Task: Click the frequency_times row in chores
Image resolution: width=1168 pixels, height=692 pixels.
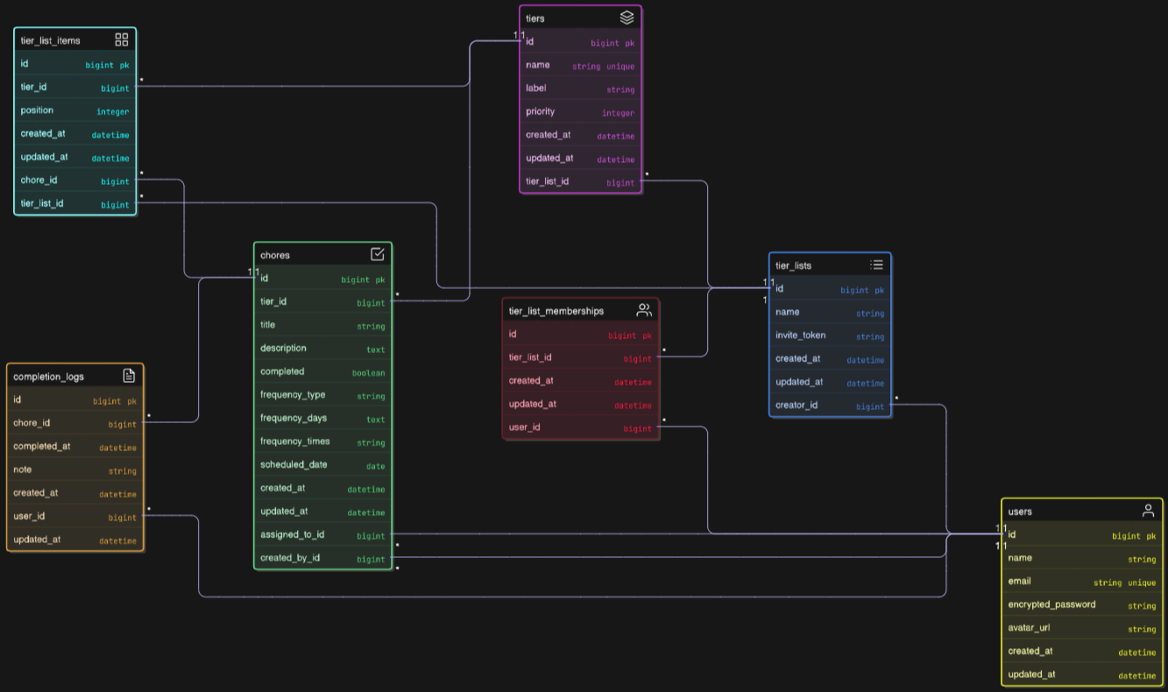Action: (x=323, y=442)
